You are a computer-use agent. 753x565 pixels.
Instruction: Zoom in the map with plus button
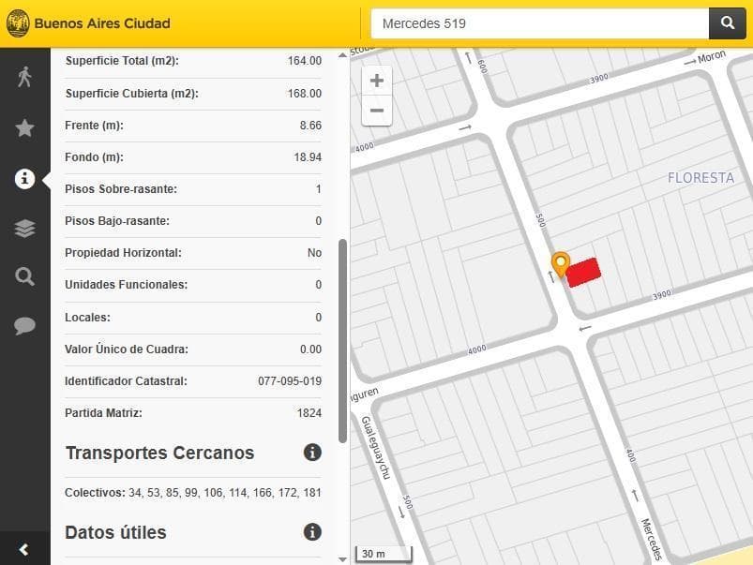377,82
